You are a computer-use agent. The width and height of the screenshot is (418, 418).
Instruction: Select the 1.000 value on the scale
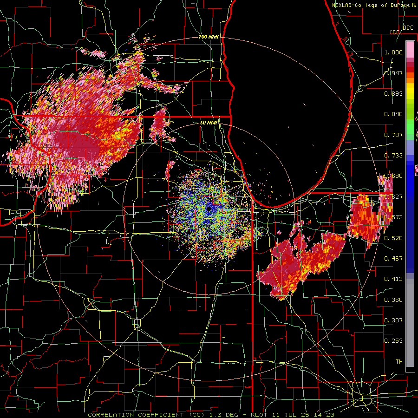[393, 52]
